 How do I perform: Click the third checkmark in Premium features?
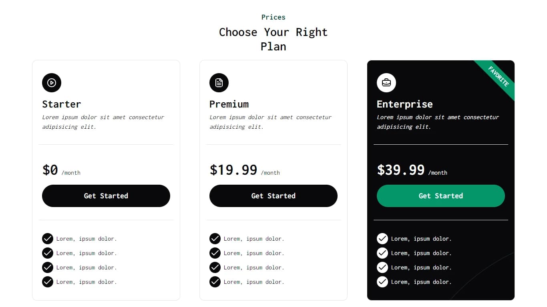(215, 267)
